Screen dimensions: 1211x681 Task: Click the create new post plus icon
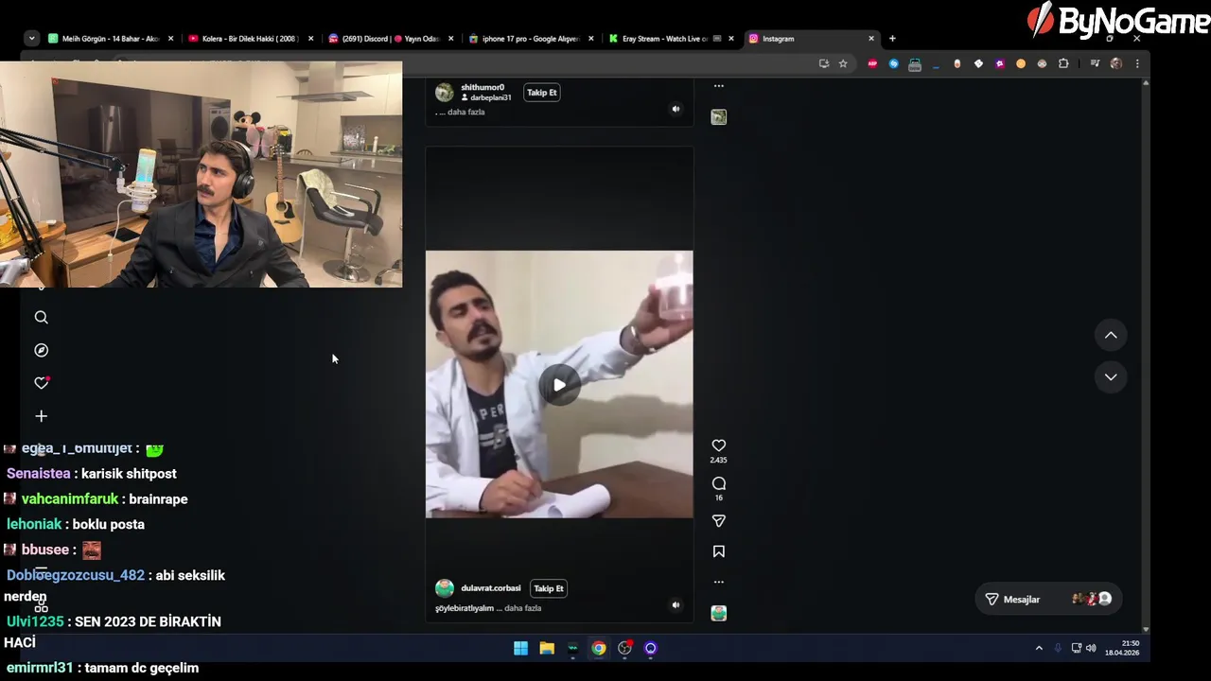[41, 416]
